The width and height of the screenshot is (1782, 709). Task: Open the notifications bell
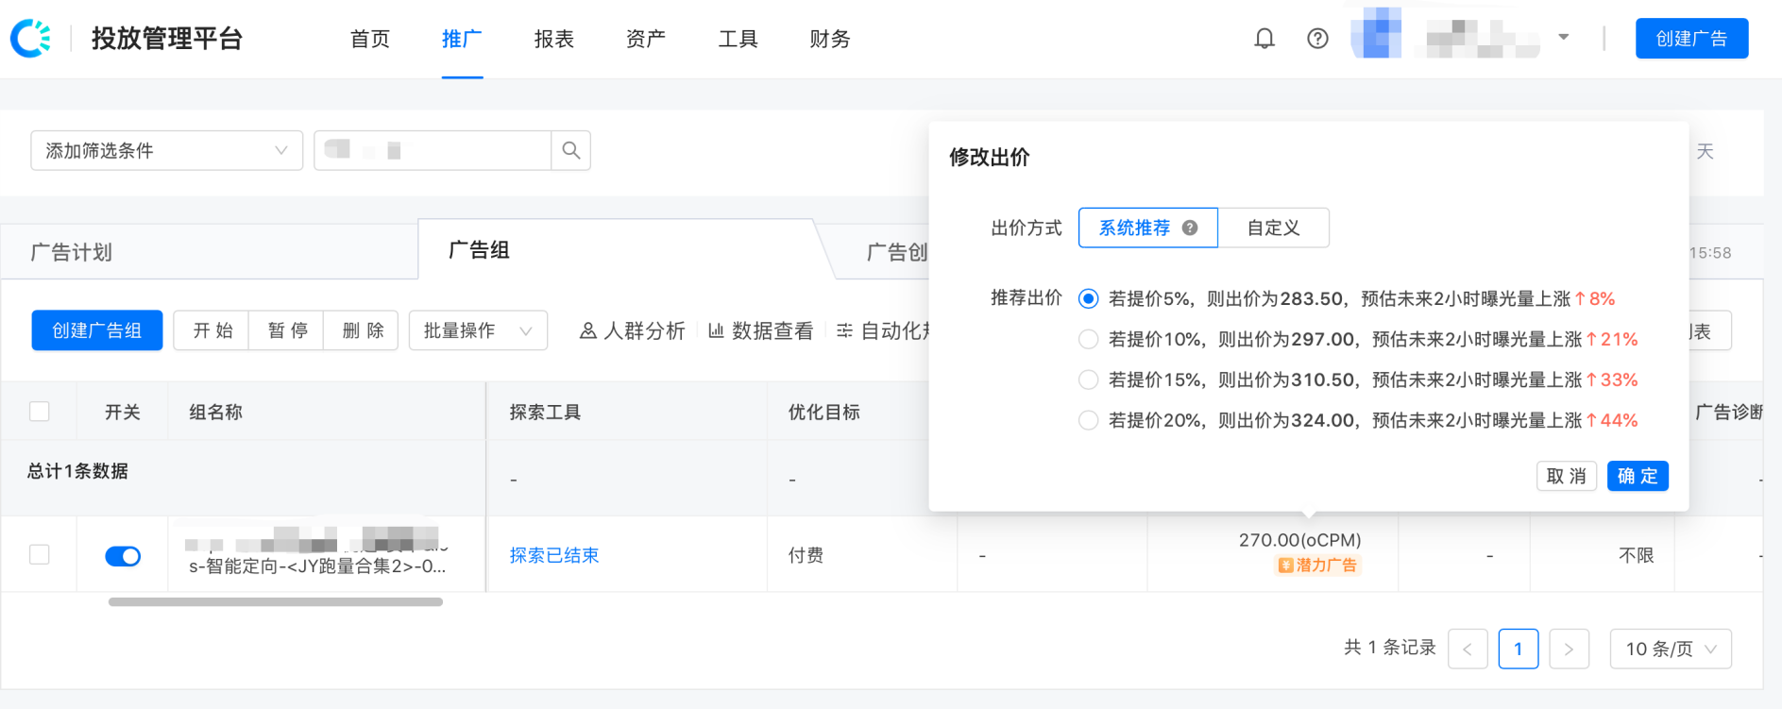coord(1264,39)
